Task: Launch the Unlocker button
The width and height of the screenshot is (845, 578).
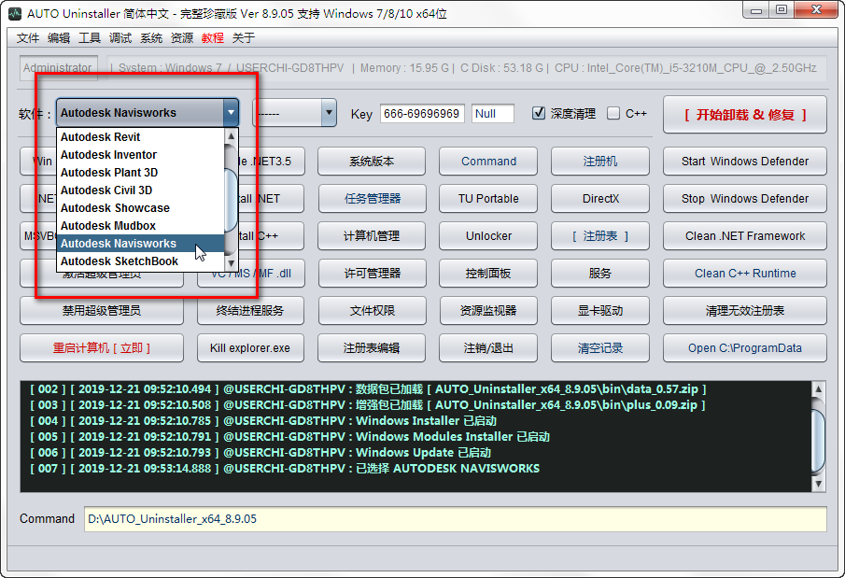Action: [x=488, y=235]
